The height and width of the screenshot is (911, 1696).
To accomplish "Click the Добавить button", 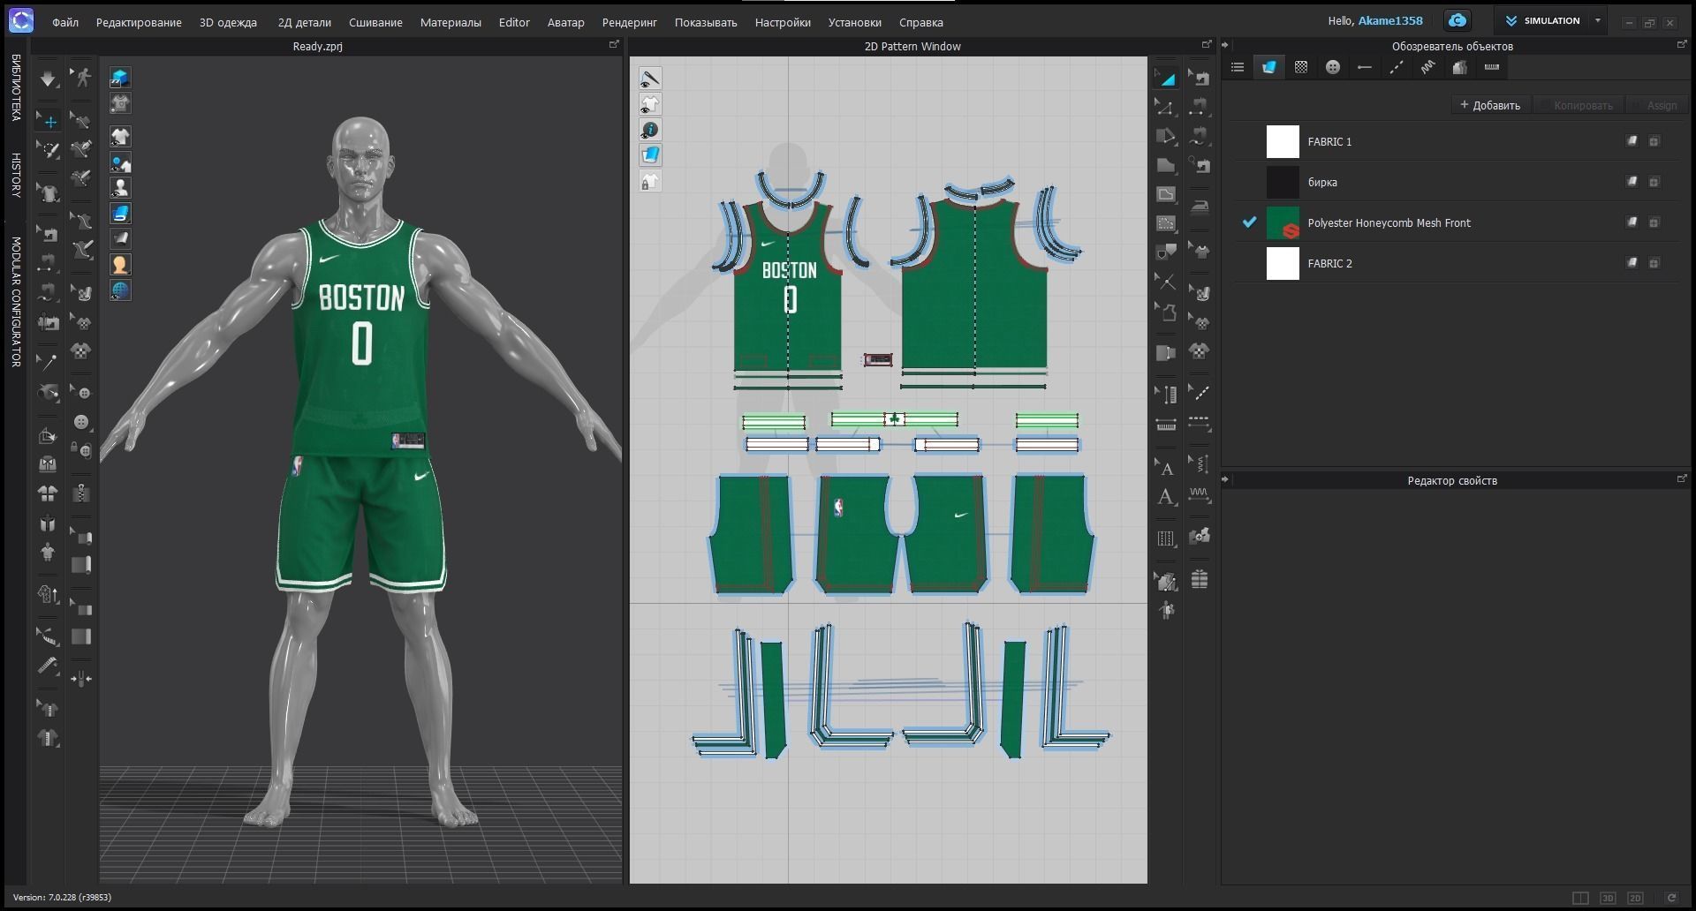I will click(1489, 104).
